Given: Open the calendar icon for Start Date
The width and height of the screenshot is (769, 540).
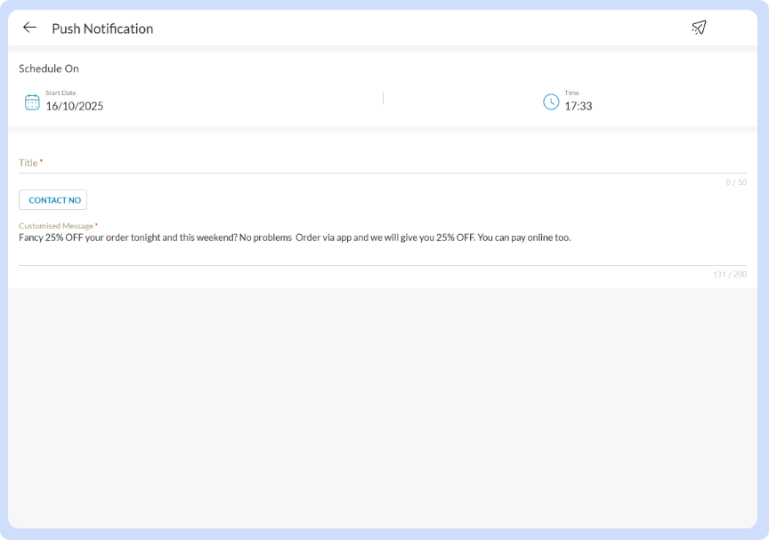Looking at the screenshot, I should (32, 101).
